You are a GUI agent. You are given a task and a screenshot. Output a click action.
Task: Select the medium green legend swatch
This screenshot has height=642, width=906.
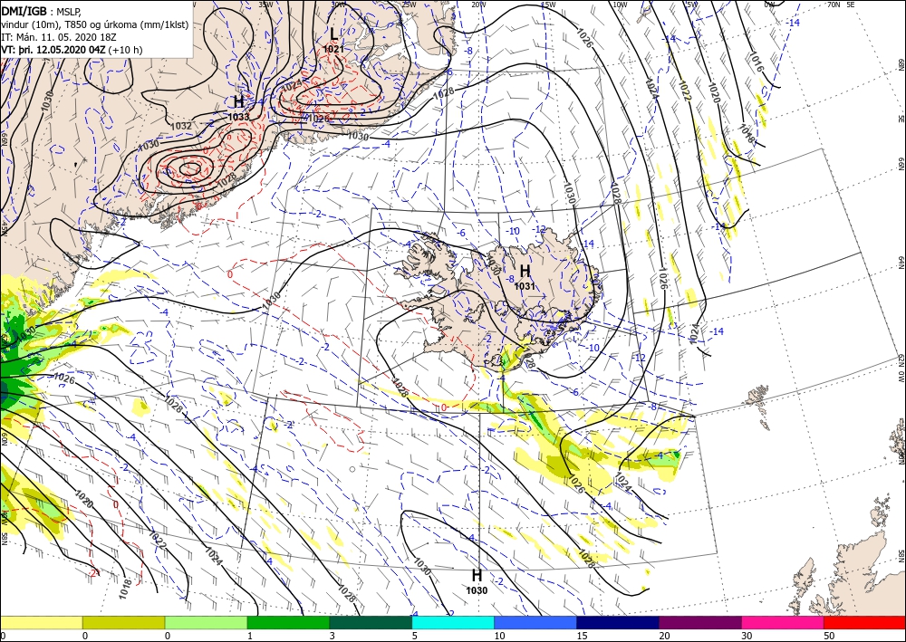click(288, 622)
